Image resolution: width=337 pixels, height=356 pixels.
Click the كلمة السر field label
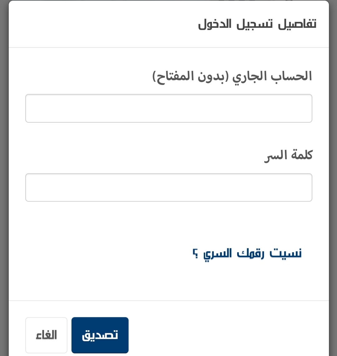(x=288, y=155)
